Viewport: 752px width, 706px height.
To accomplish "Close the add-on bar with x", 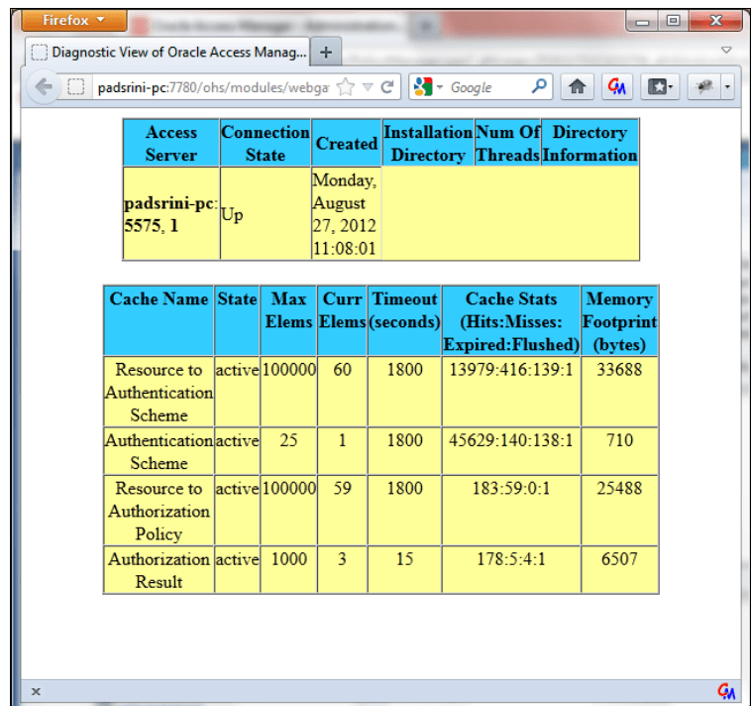I will [36, 691].
